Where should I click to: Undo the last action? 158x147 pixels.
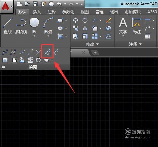59,4
